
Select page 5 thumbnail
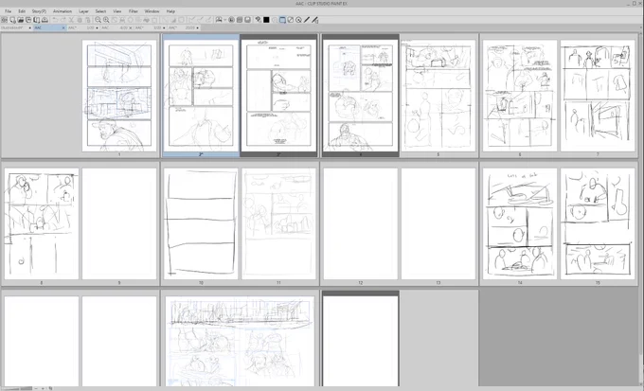[438, 96]
